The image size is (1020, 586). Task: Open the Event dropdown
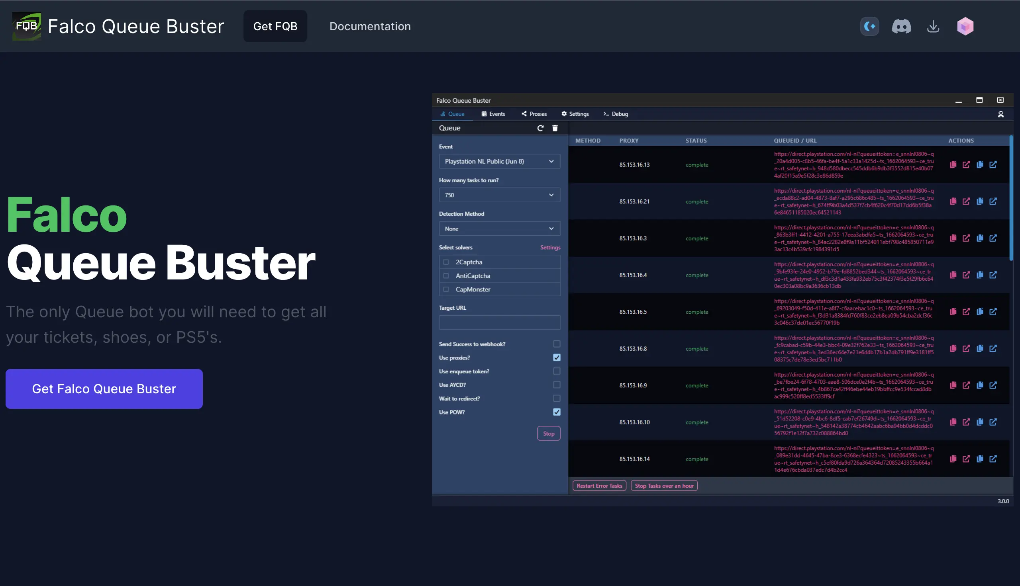499,161
